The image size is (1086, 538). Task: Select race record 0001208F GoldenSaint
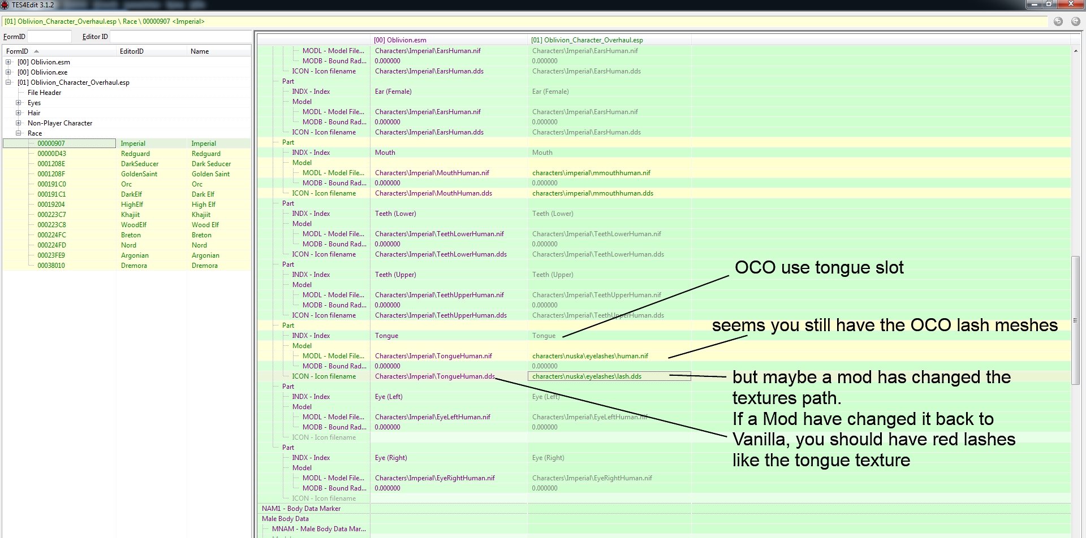(127, 174)
